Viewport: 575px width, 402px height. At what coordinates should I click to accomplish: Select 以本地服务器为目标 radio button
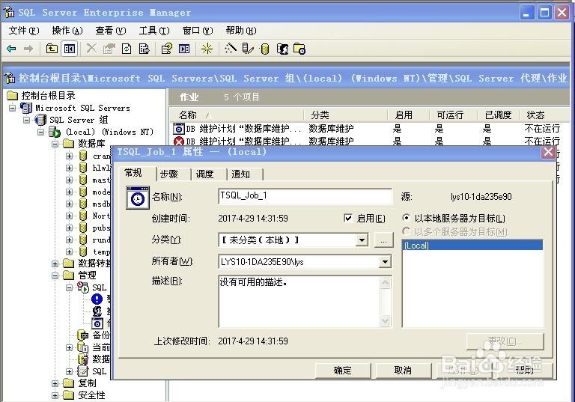(406, 218)
